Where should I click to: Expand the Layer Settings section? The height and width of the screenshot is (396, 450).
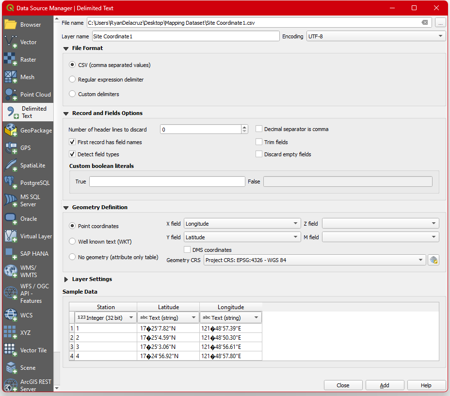click(66, 280)
